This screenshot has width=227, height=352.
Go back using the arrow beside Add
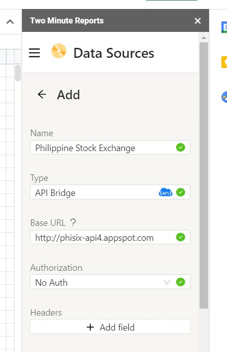click(x=42, y=94)
